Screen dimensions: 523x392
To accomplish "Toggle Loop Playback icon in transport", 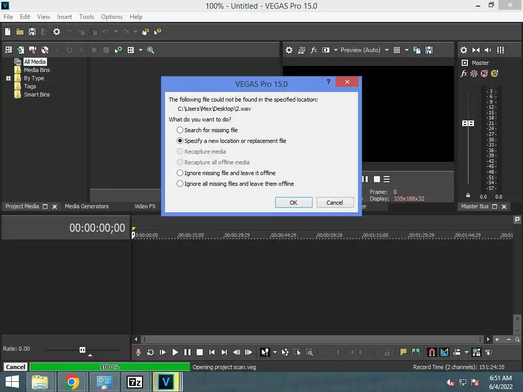I will (151, 352).
